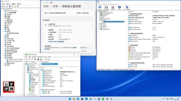Open display selection dropdown in Settings
This screenshot has height=101, width=181.
[x=83, y=13]
